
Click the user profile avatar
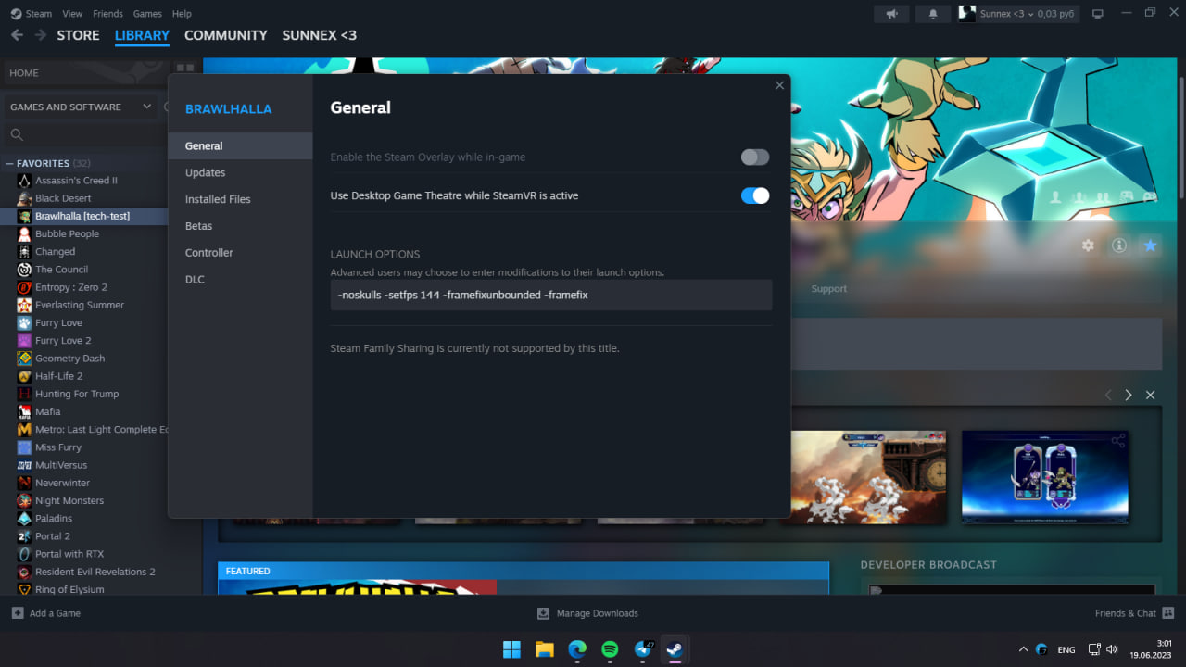(966, 14)
